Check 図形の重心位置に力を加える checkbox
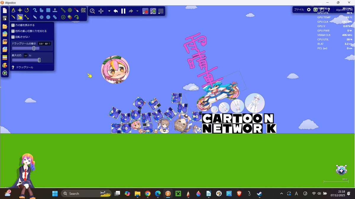The image size is (355, 199). (13, 31)
